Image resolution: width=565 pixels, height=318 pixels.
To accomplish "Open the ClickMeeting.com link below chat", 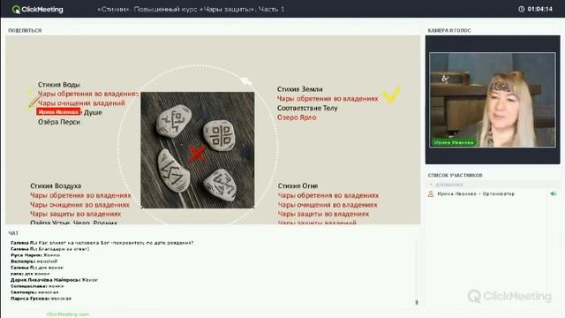I will coord(68,314).
